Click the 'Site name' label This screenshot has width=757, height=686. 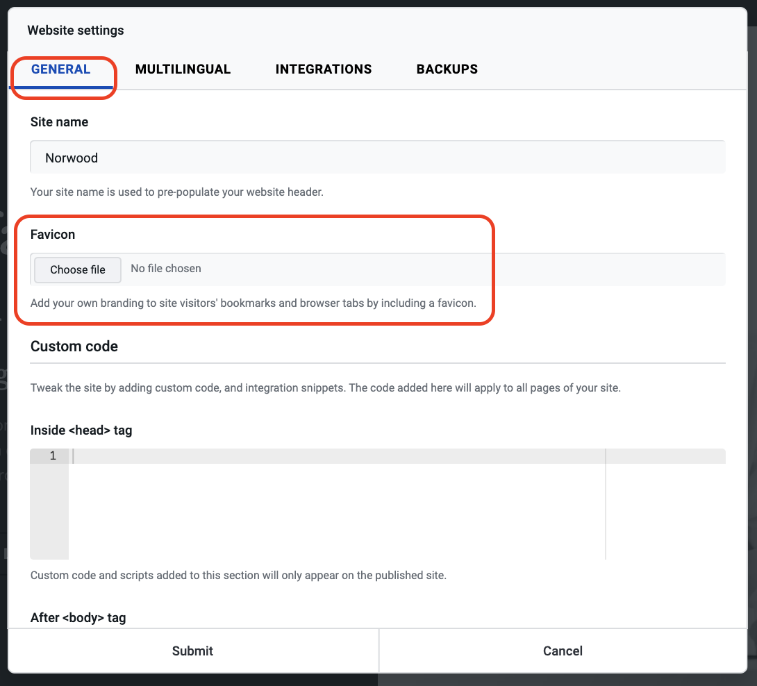click(x=60, y=122)
